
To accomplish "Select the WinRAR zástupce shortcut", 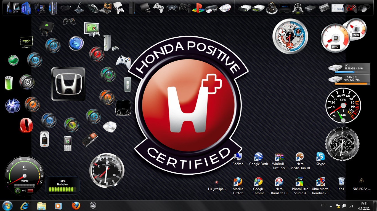I will point(279,157).
